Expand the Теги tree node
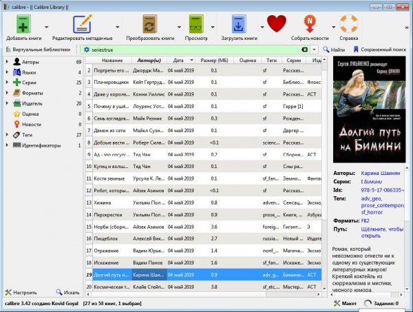This screenshot has height=312, width=413. click(x=7, y=135)
